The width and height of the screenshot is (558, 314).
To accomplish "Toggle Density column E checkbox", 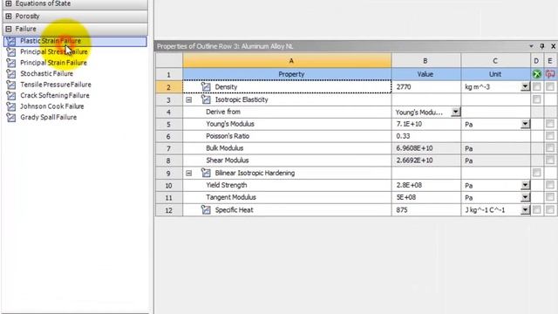I will coord(550,87).
